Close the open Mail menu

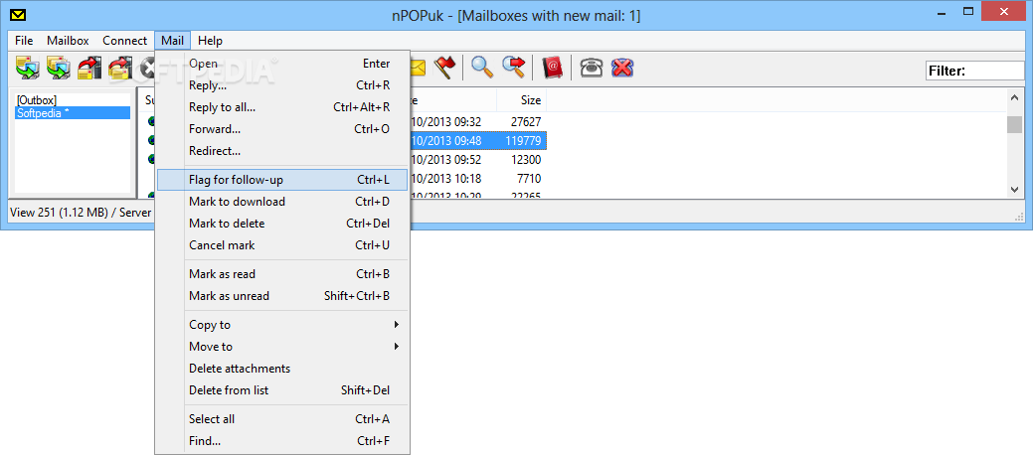(173, 40)
